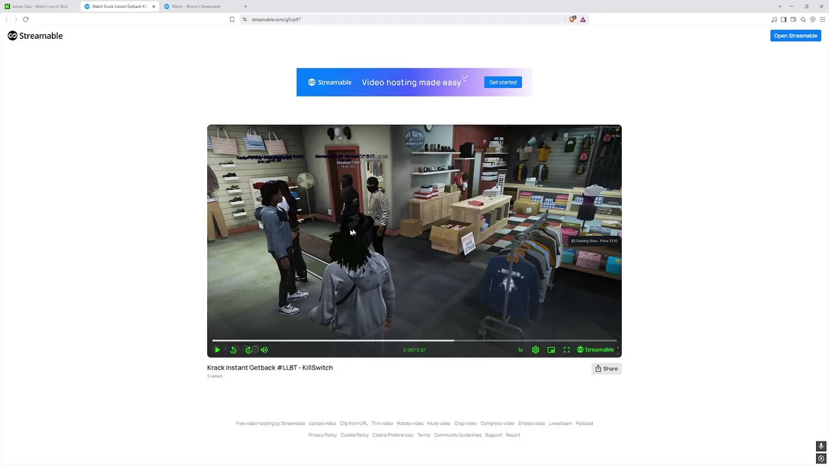The width and height of the screenshot is (829, 466).
Task: Click the Upload video footer link
Action: click(322, 424)
